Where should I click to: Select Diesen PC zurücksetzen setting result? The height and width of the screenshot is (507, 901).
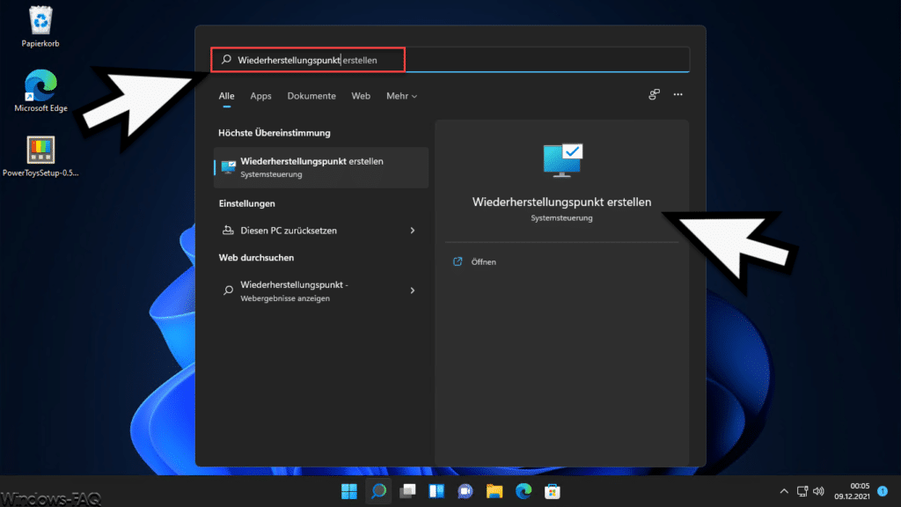[321, 231]
